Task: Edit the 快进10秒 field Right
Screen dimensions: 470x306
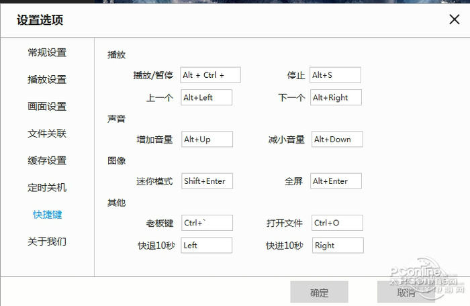Action: click(338, 245)
